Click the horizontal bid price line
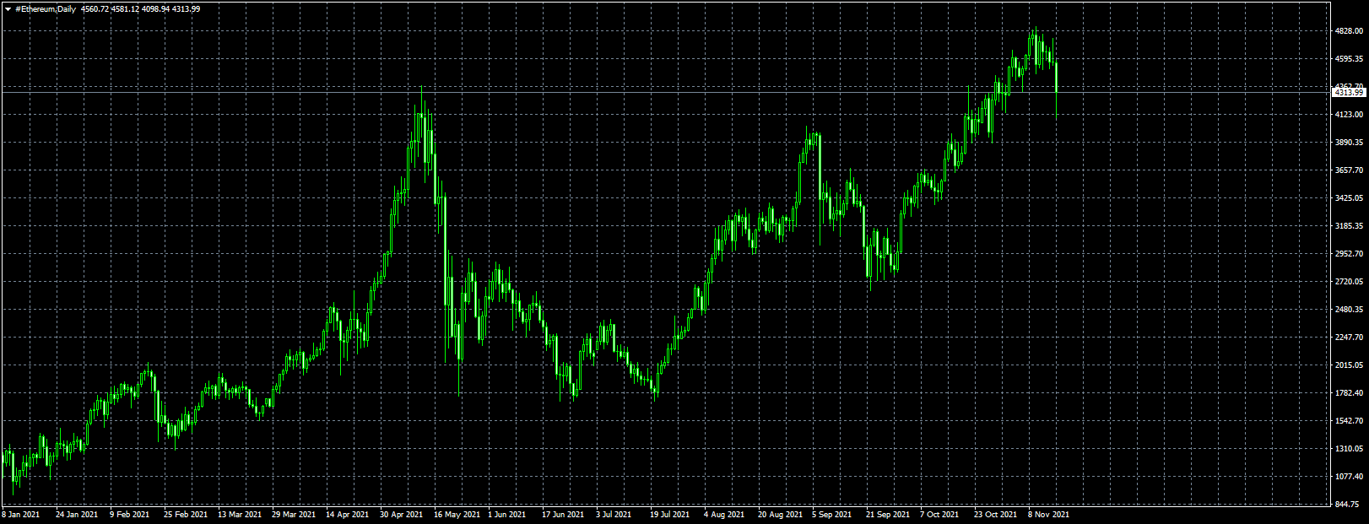 coord(665,88)
